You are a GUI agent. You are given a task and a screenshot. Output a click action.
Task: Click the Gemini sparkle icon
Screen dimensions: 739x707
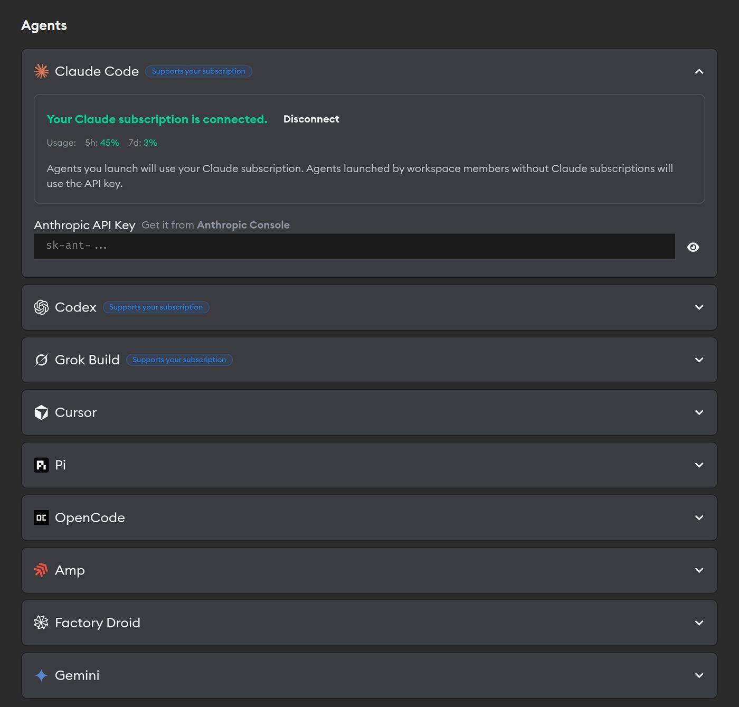pos(41,675)
